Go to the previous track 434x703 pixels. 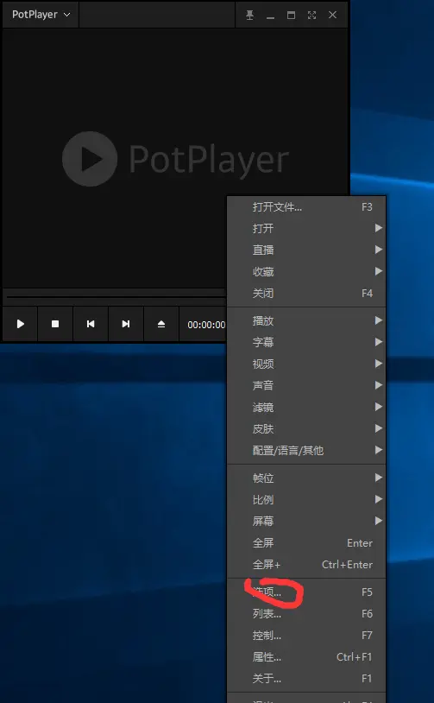point(91,324)
